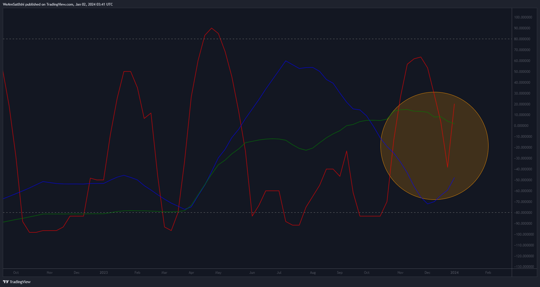540x287 pixels.
Task: Click the -20.000000 price axis label
Action: click(x=523, y=147)
